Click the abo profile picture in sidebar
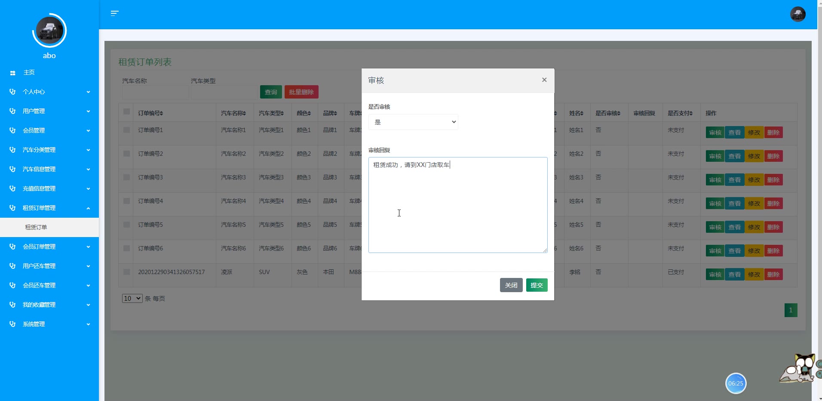 coord(49,31)
